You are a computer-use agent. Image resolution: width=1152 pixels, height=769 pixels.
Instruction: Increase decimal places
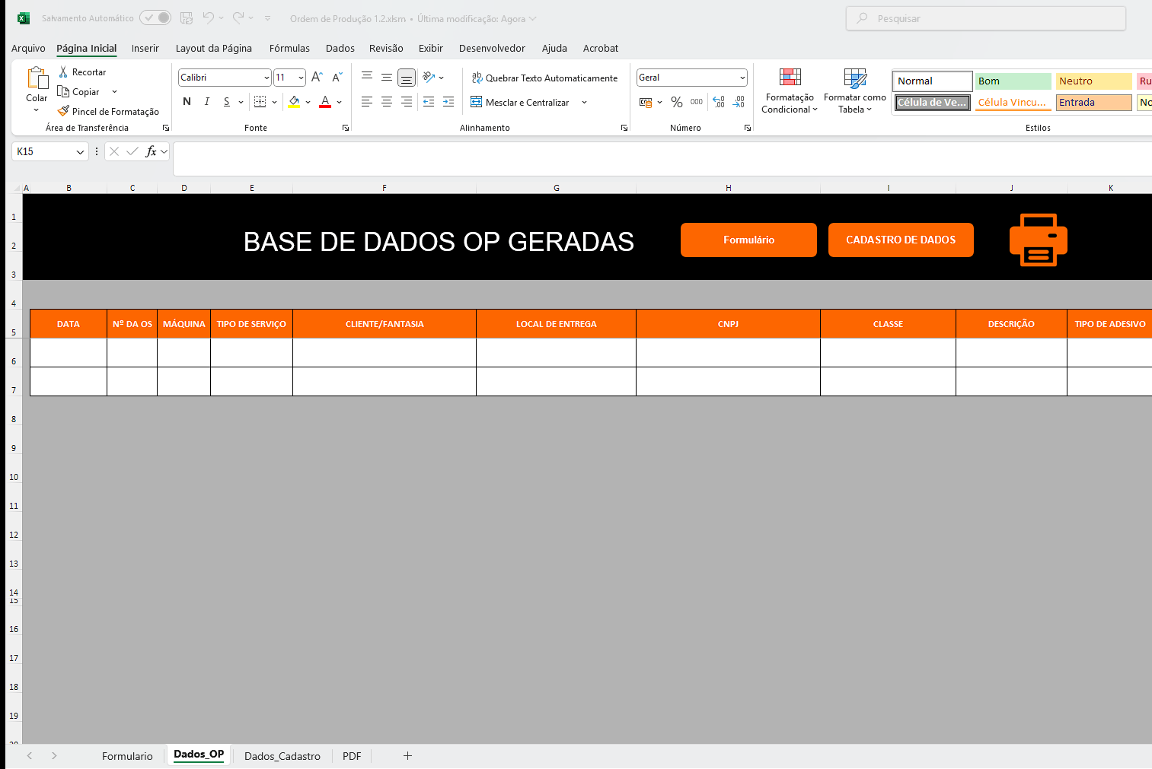click(x=719, y=102)
